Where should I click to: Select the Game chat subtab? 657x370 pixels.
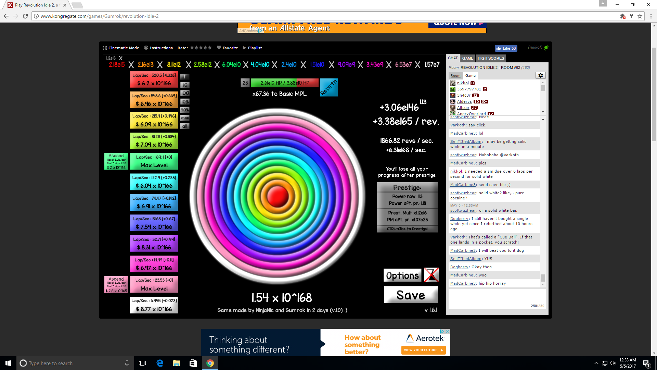click(x=470, y=75)
